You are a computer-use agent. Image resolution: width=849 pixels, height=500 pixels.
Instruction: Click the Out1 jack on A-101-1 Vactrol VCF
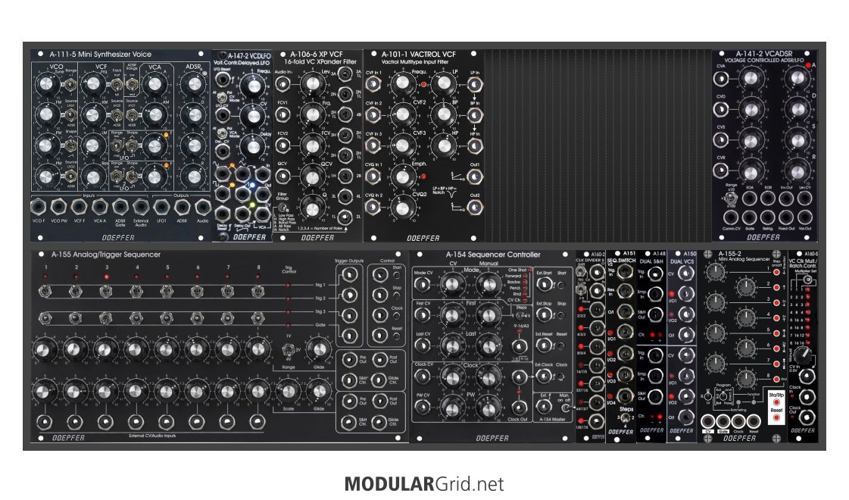pos(474,177)
